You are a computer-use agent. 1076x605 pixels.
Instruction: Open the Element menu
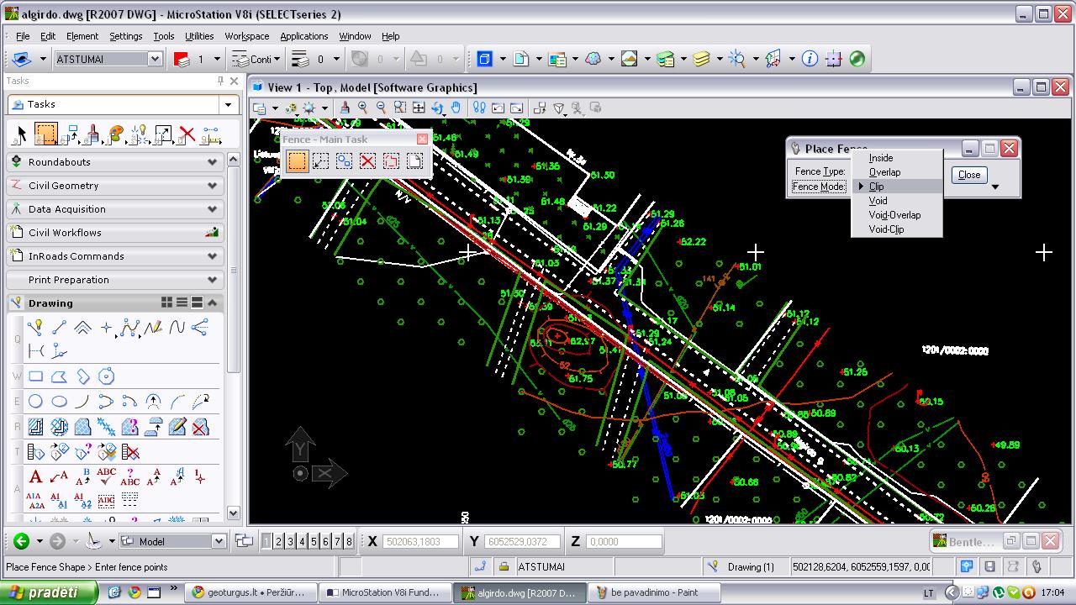(82, 36)
